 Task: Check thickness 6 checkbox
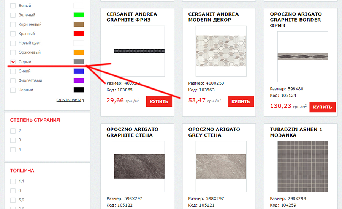[13, 191]
